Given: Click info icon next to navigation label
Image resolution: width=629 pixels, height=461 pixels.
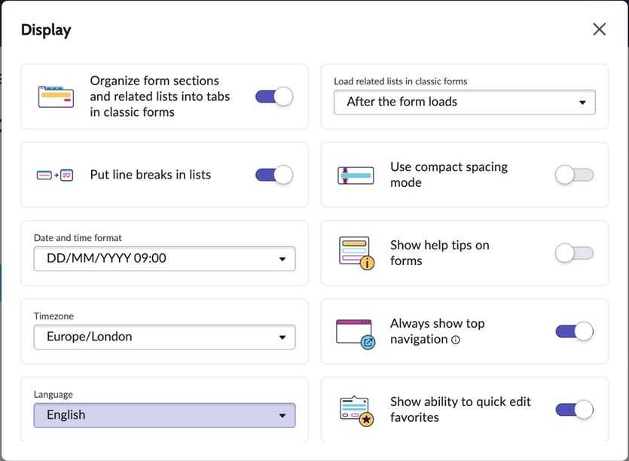Looking at the screenshot, I should 455,340.
